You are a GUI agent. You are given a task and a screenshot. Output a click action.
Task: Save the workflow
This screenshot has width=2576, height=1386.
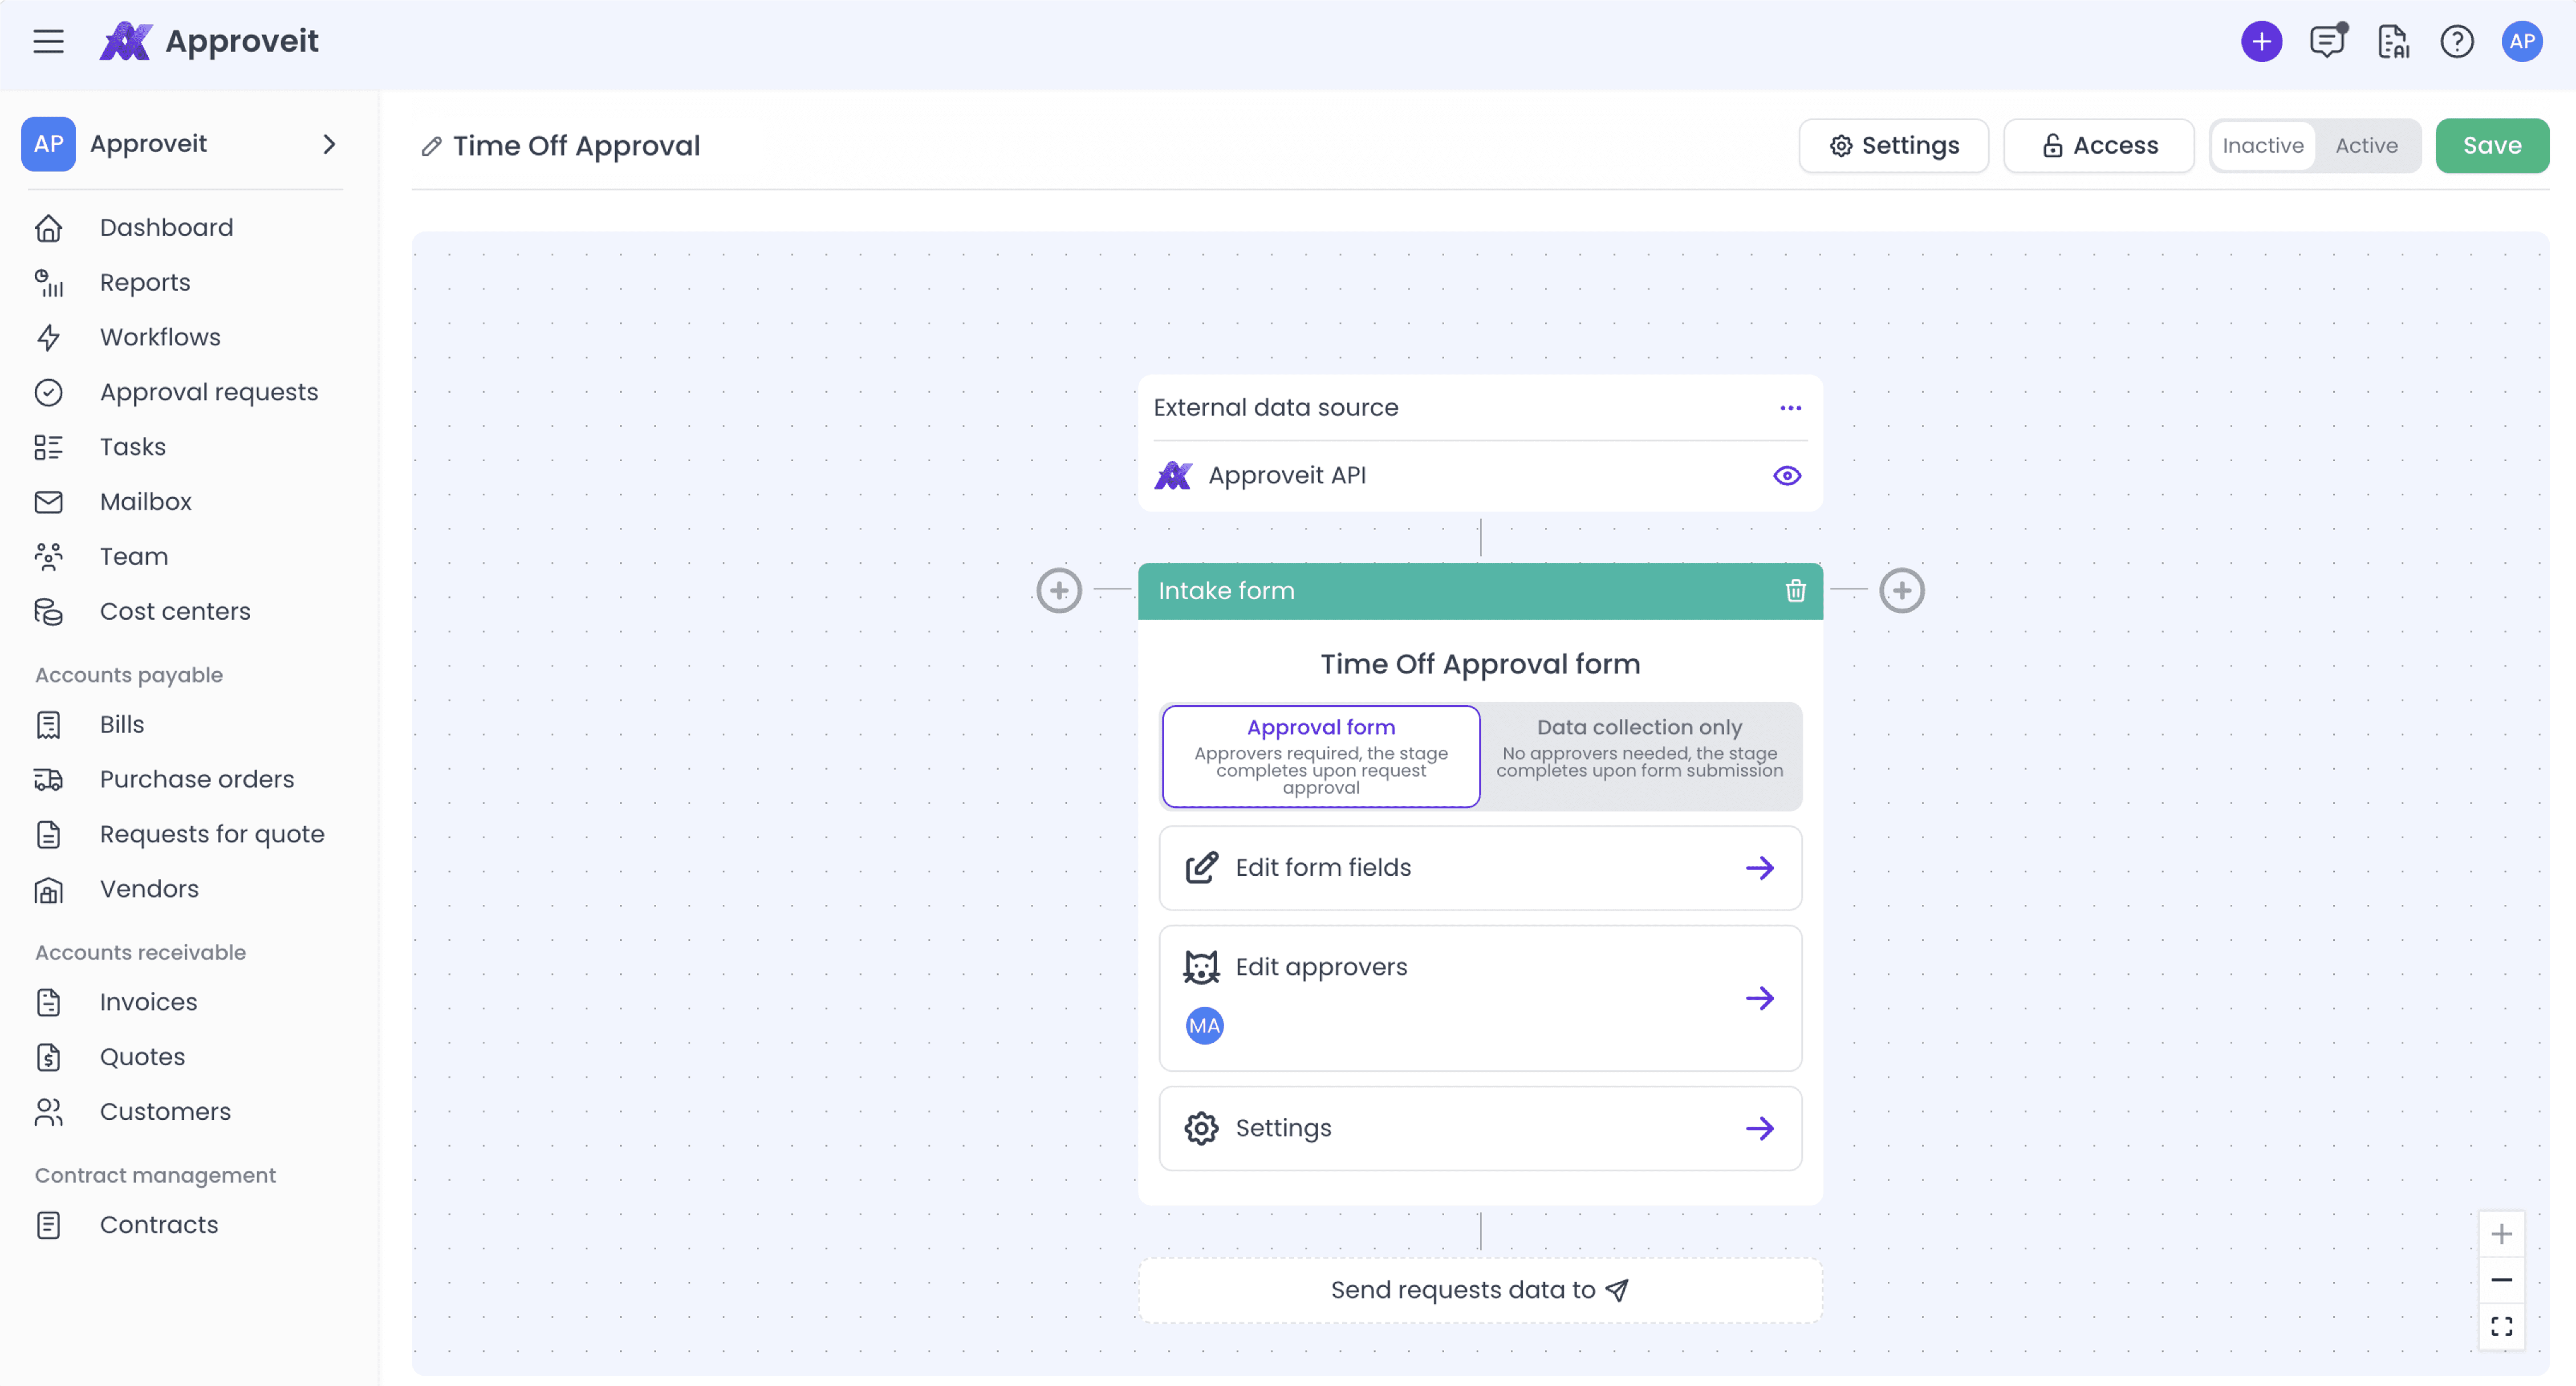[x=2491, y=146]
